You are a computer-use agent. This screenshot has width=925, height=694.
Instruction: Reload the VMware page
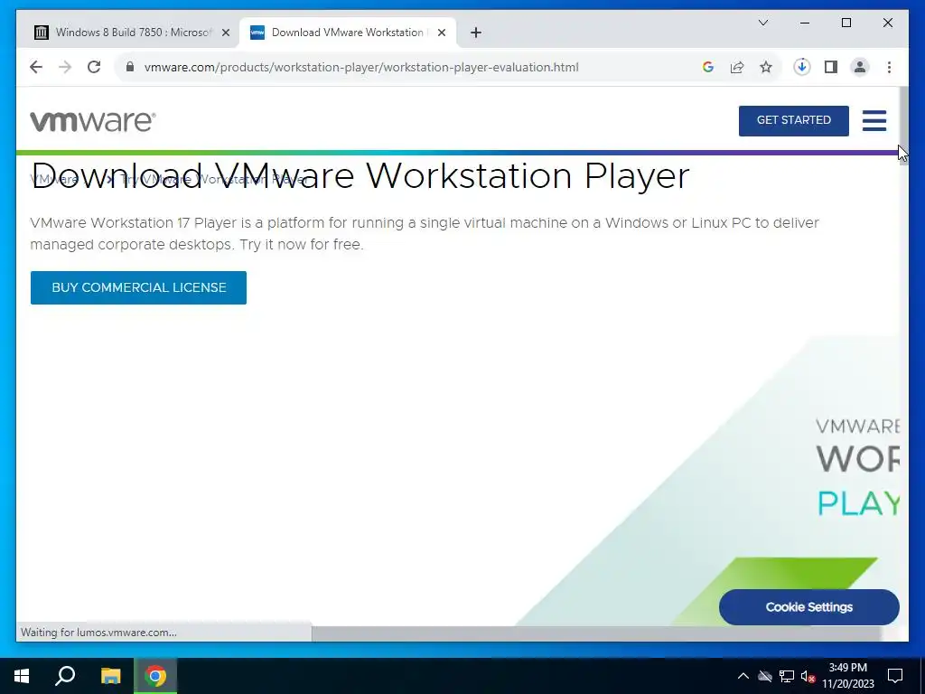point(94,67)
